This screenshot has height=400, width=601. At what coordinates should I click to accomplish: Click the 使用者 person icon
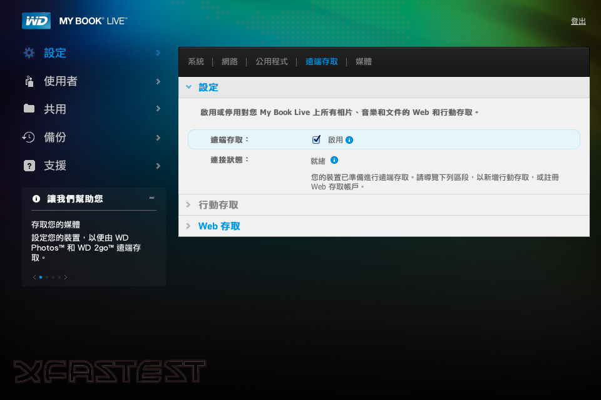29,81
